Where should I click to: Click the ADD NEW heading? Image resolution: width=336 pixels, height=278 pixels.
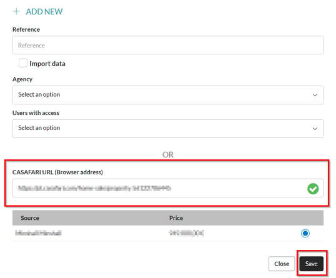click(x=44, y=12)
